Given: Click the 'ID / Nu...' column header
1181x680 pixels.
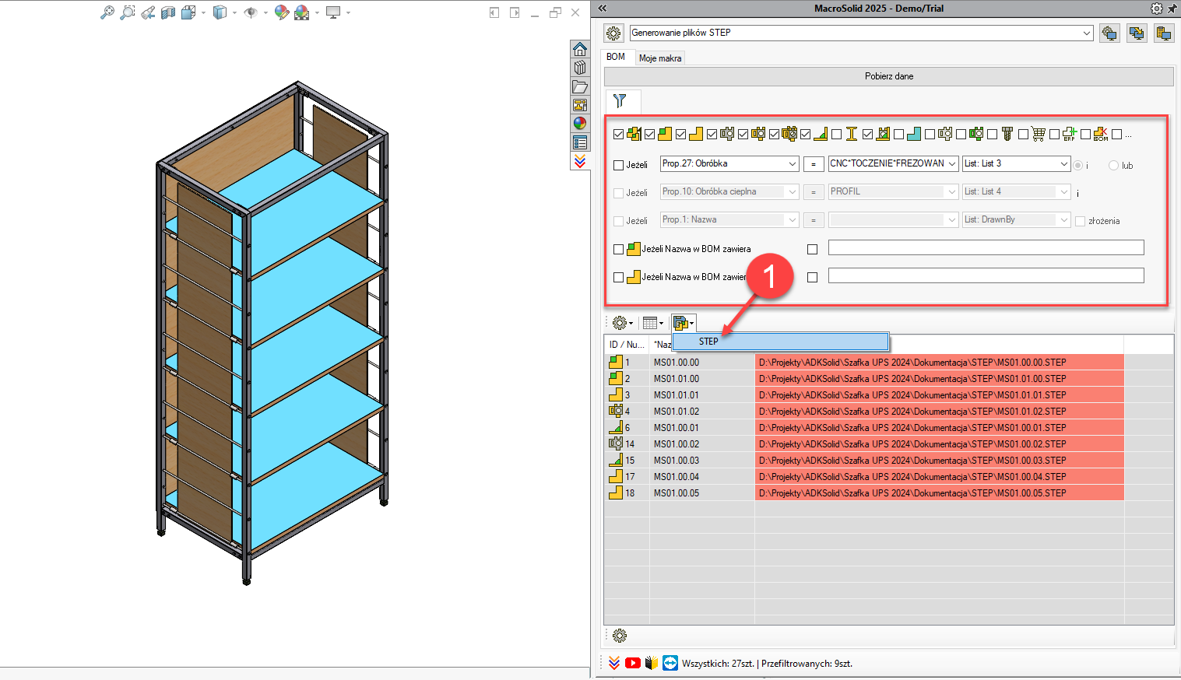Looking at the screenshot, I should tap(627, 345).
